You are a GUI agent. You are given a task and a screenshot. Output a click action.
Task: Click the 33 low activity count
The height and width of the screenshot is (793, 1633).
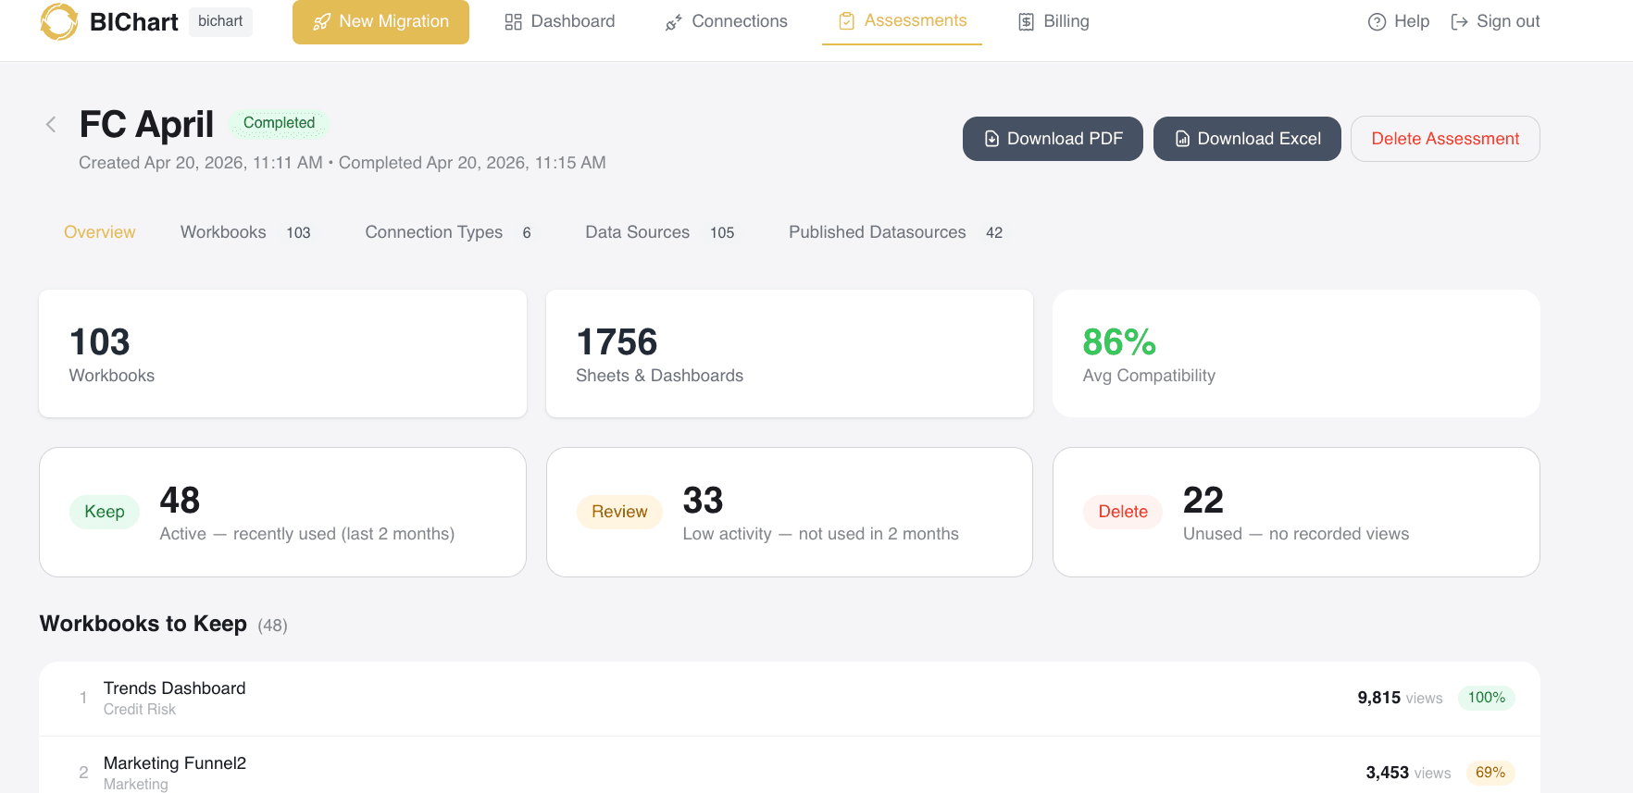pos(703,501)
